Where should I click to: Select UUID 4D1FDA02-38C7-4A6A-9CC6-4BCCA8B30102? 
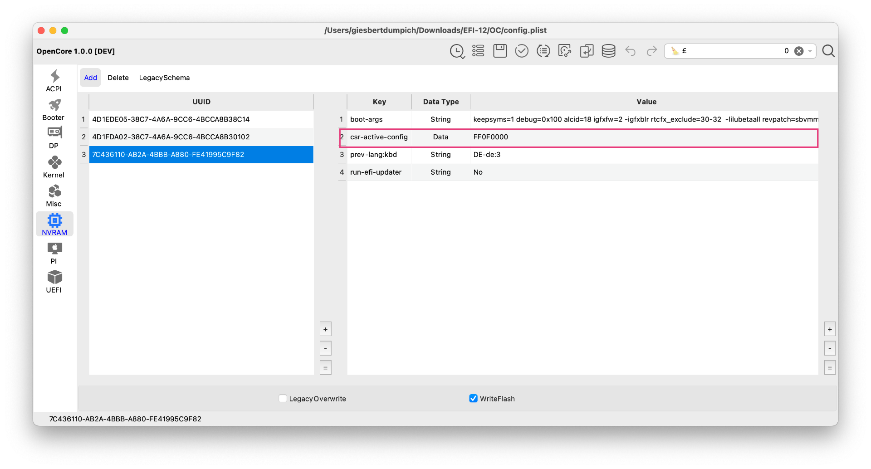201,137
